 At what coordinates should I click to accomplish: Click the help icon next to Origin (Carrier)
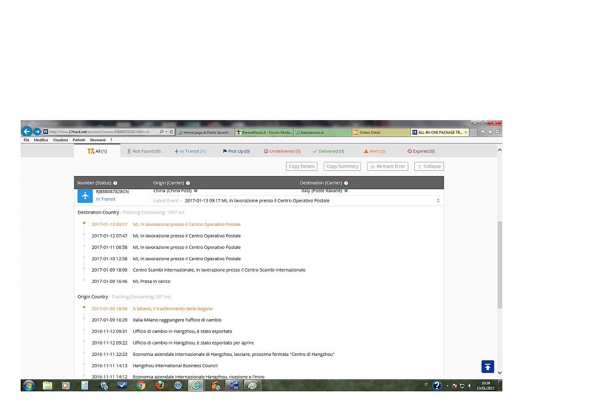pos(188,183)
